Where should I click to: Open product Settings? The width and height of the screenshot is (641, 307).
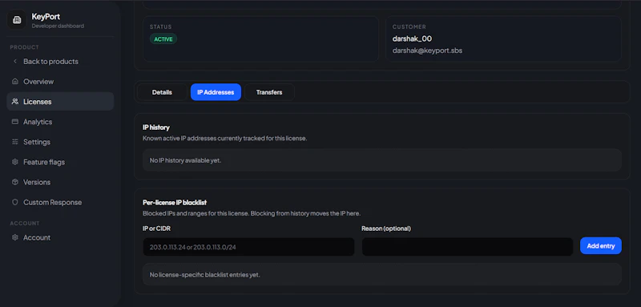(x=60, y=142)
